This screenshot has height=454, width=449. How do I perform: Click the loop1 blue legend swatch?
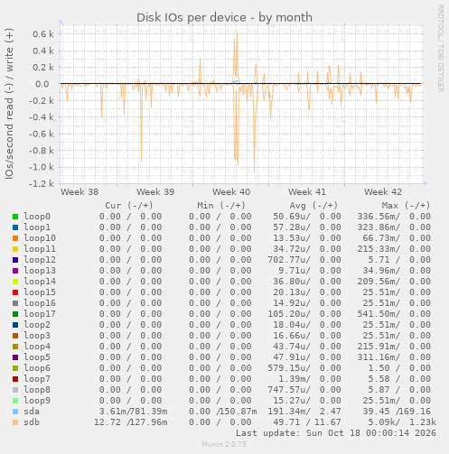(x=15, y=227)
